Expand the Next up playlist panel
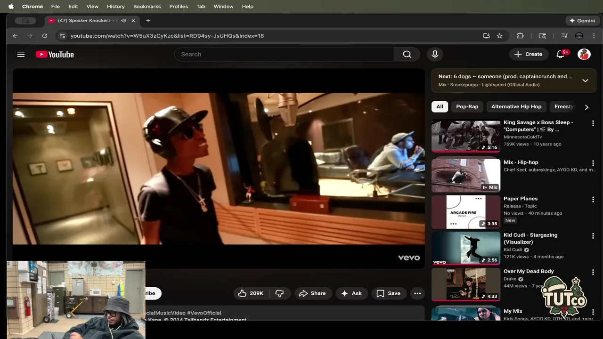The image size is (603, 339). click(585, 81)
